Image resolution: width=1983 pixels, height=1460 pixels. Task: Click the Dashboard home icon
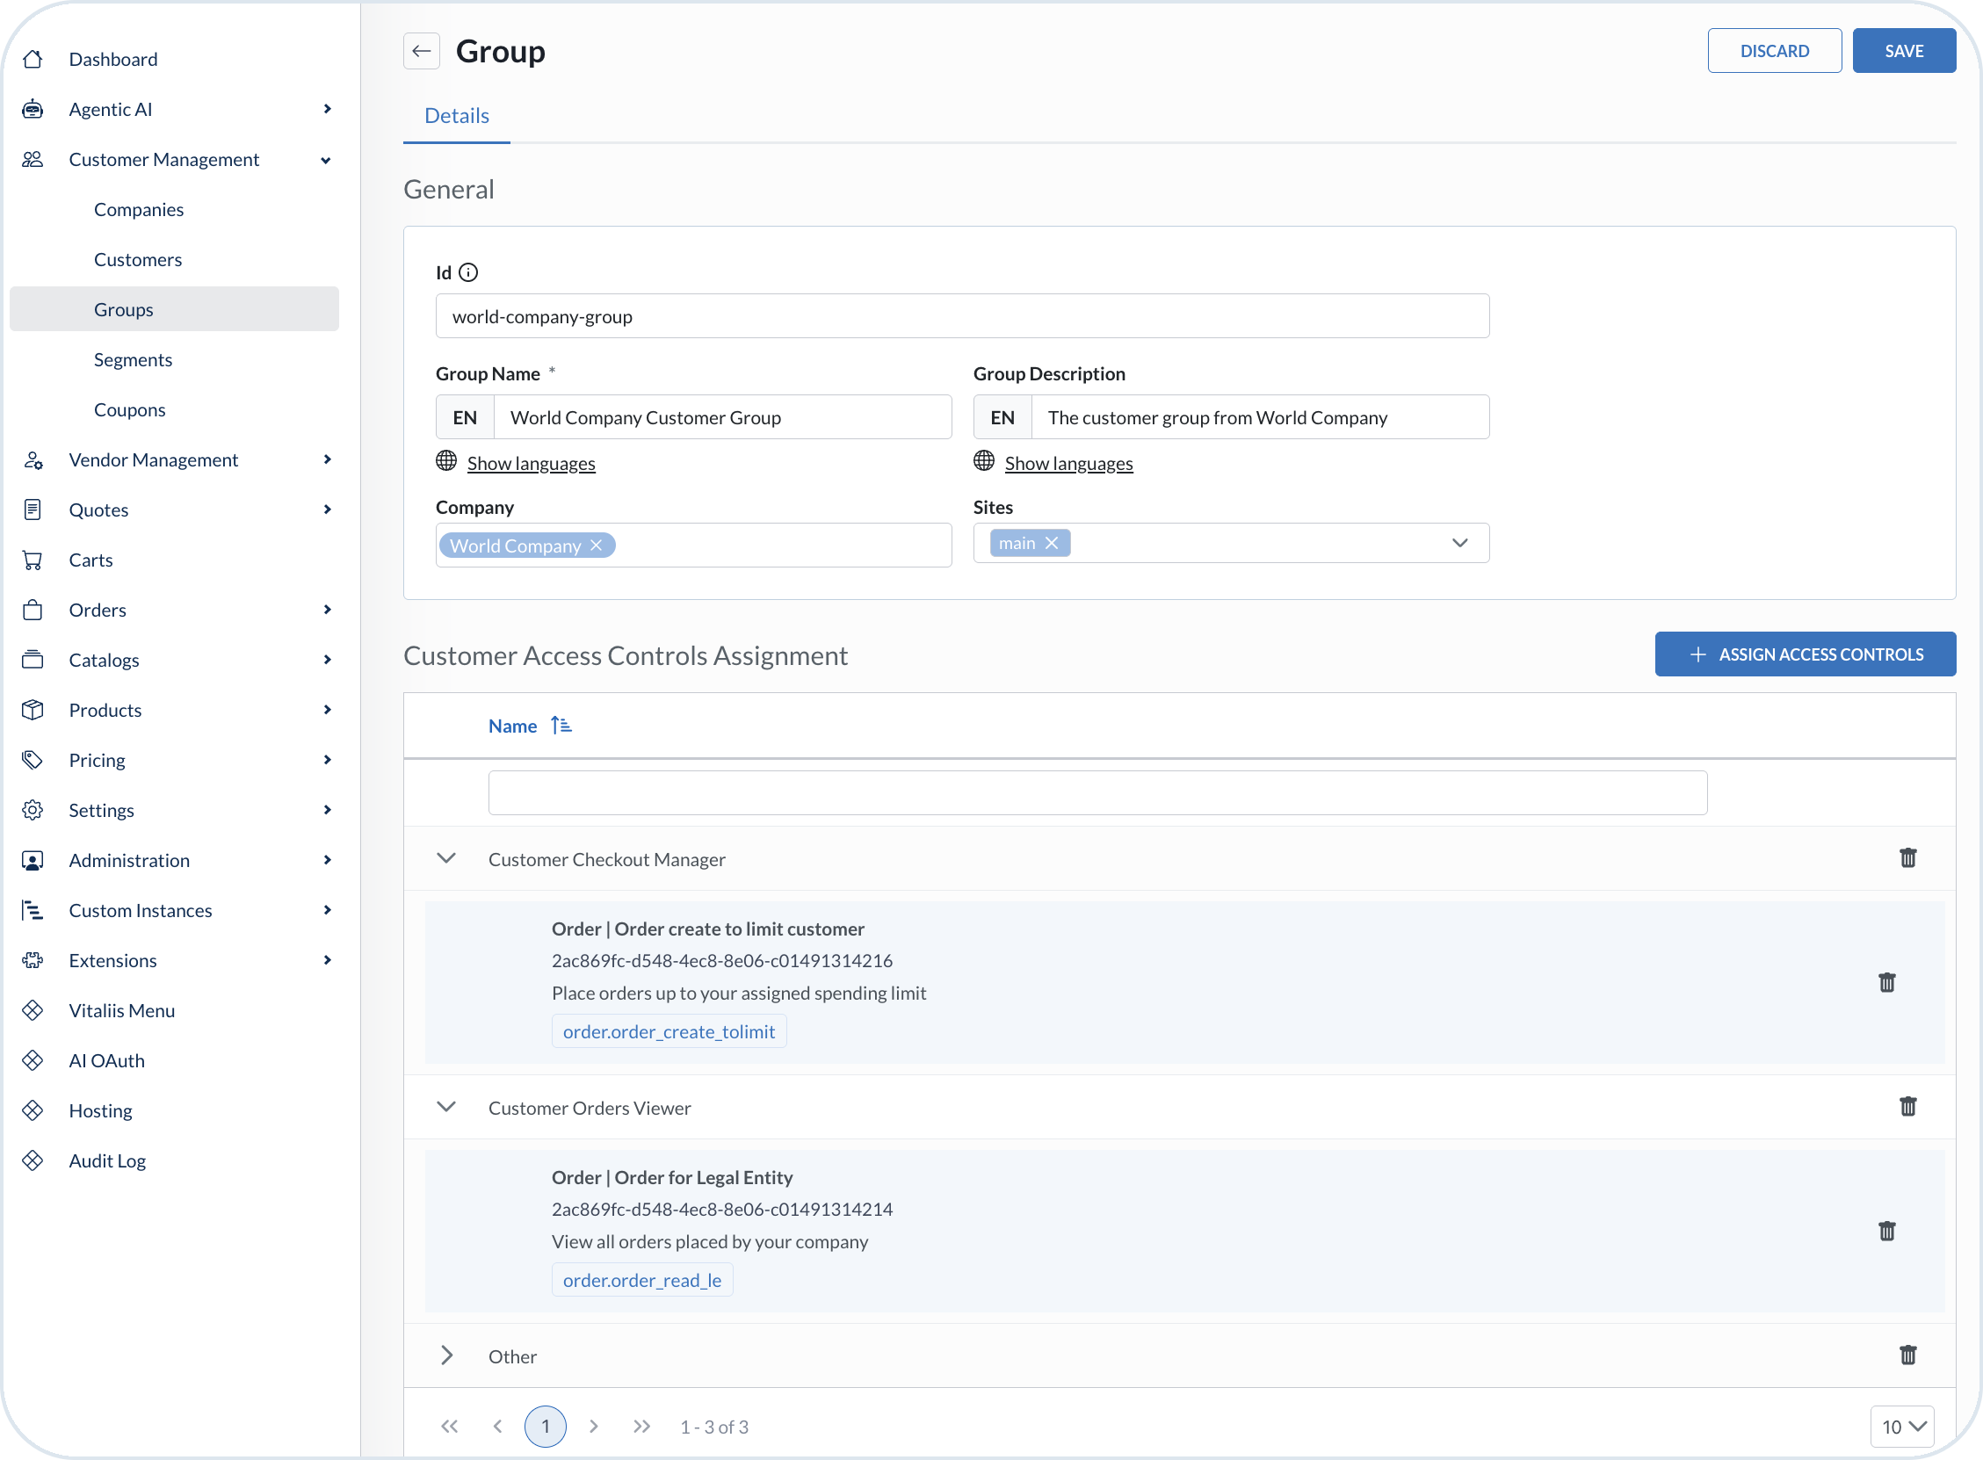pos(33,59)
